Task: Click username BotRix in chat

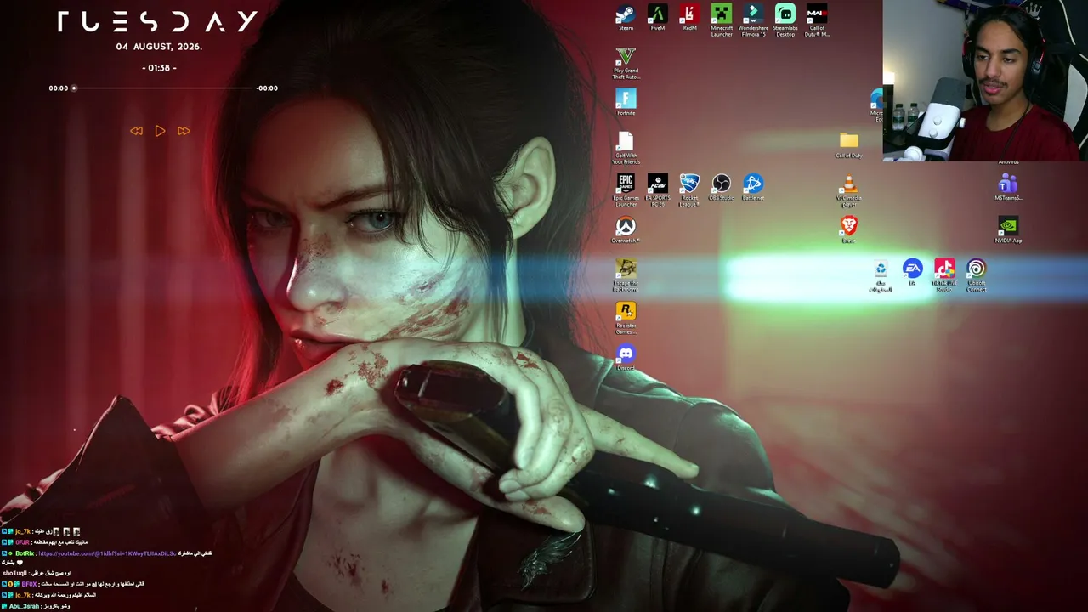Action: coord(25,553)
